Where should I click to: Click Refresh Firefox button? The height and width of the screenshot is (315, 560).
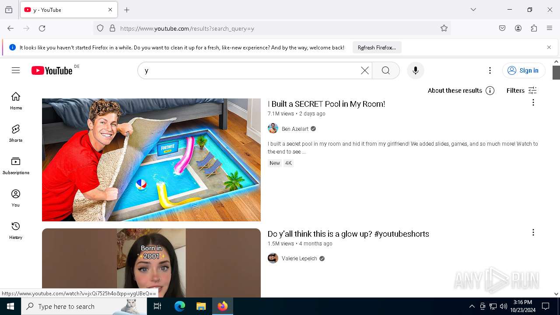[x=377, y=47]
